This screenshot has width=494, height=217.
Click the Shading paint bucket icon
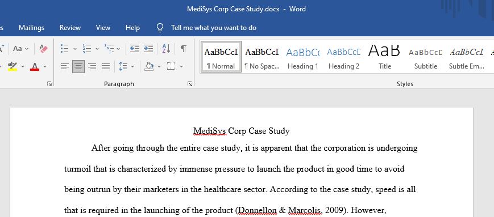[x=149, y=66]
